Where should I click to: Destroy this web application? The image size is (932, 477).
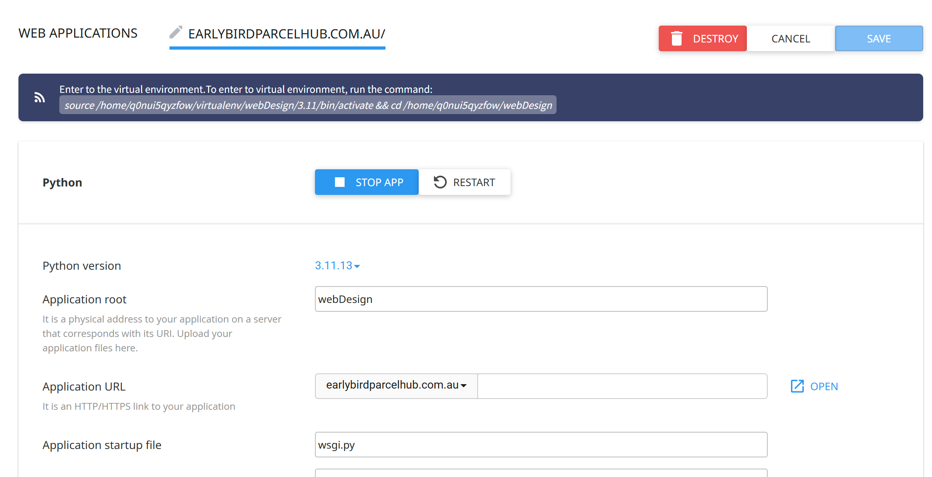(x=703, y=38)
